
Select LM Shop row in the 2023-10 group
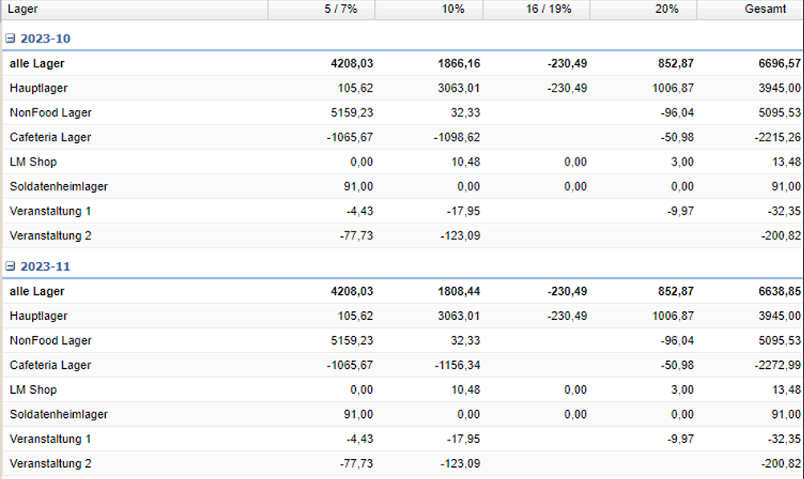[x=33, y=162]
